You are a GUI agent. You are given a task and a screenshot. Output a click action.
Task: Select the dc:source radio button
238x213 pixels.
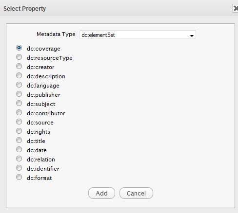(19, 122)
